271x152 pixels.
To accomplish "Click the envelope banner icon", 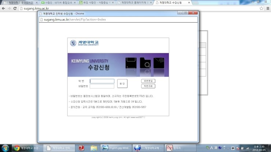I will pos(159,63).
